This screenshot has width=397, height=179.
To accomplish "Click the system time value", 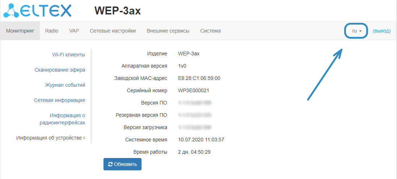I will point(201,140).
